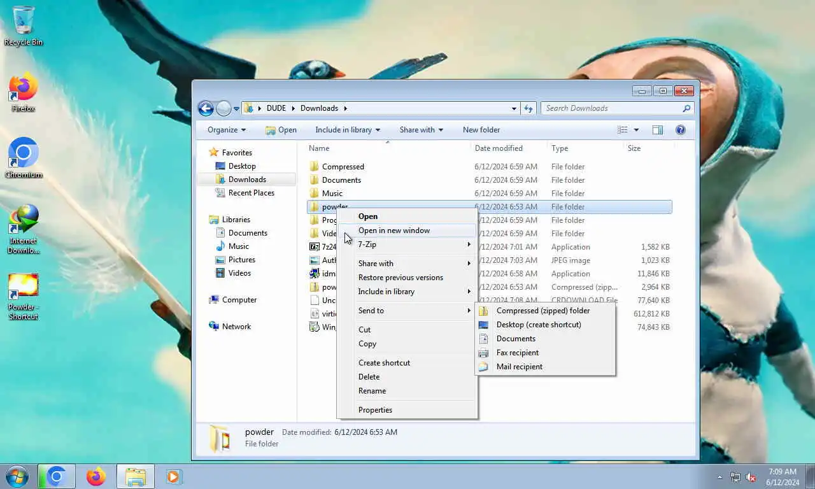The height and width of the screenshot is (489, 815).
Task: Click the Explorer Forward arrow button
Action: coord(223,109)
